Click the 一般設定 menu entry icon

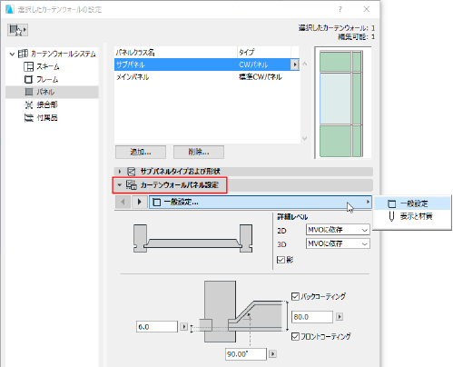click(x=392, y=203)
